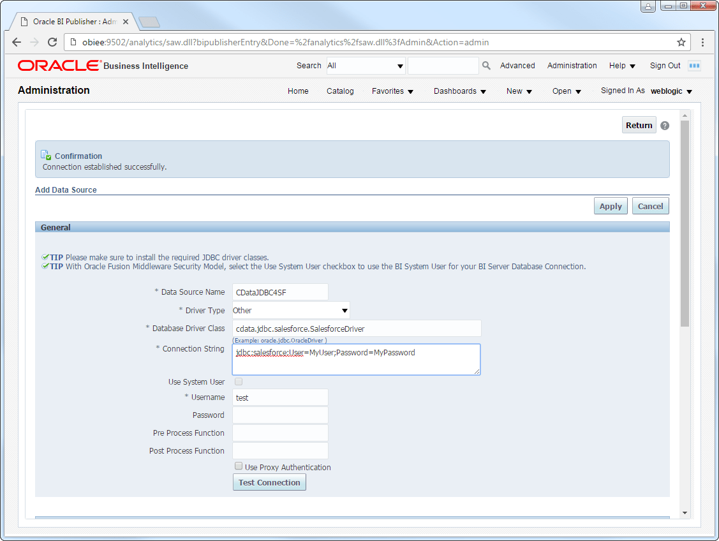Click the browser back arrow icon
Viewport: 719px width, 541px height.
click(x=17, y=42)
